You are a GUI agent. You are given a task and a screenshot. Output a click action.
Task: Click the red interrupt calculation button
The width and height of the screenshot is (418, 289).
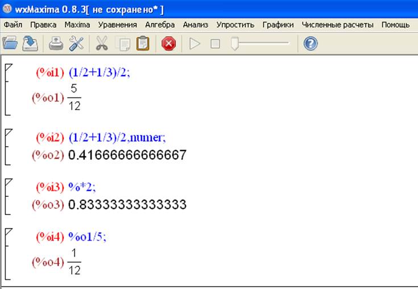pos(168,43)
